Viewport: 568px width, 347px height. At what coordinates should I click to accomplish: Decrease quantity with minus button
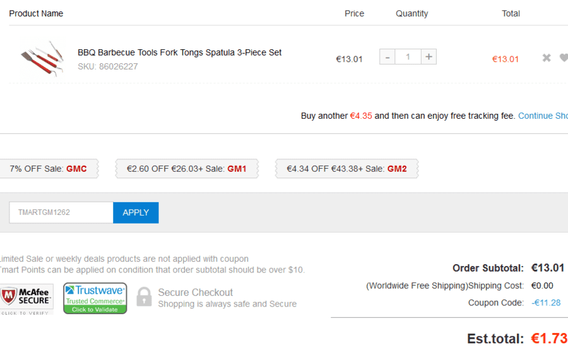[388, 57]
